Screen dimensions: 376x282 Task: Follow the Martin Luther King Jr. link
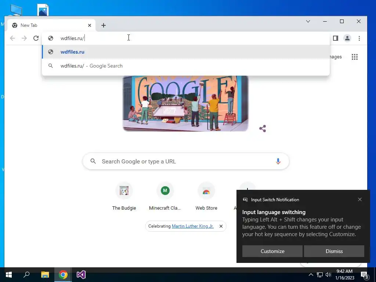tap(192, 226)
